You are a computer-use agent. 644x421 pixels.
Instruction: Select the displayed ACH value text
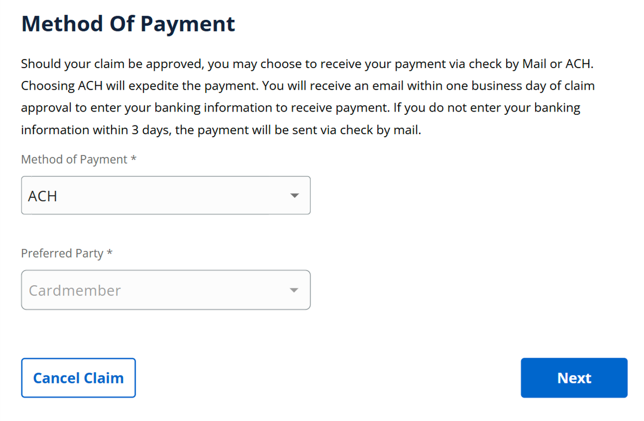(x=42, y=196)
